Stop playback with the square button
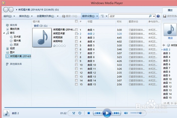 pyautogui.click(x=89, y=113)
